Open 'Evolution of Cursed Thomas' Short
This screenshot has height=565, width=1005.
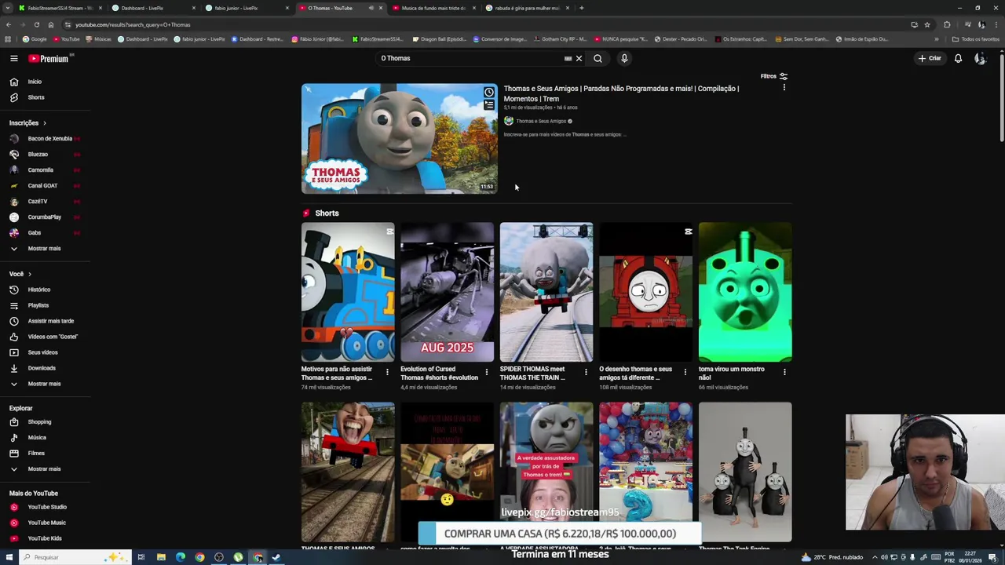point(447,292)
